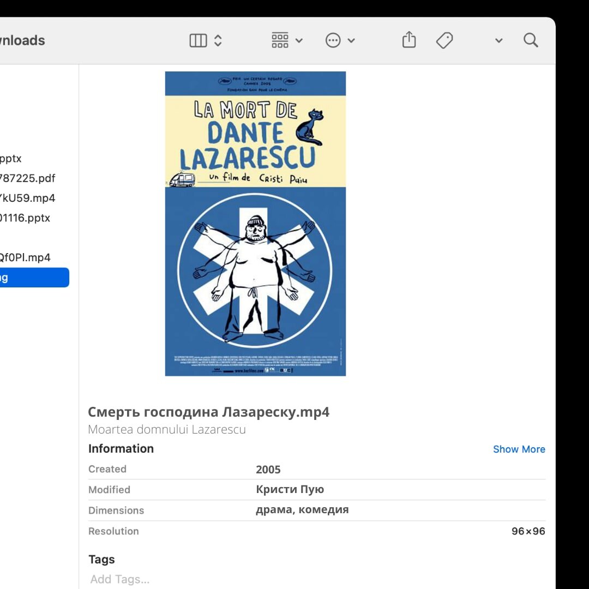Click the Tags section heading
589x589 pixels.
tap(101, 560)
